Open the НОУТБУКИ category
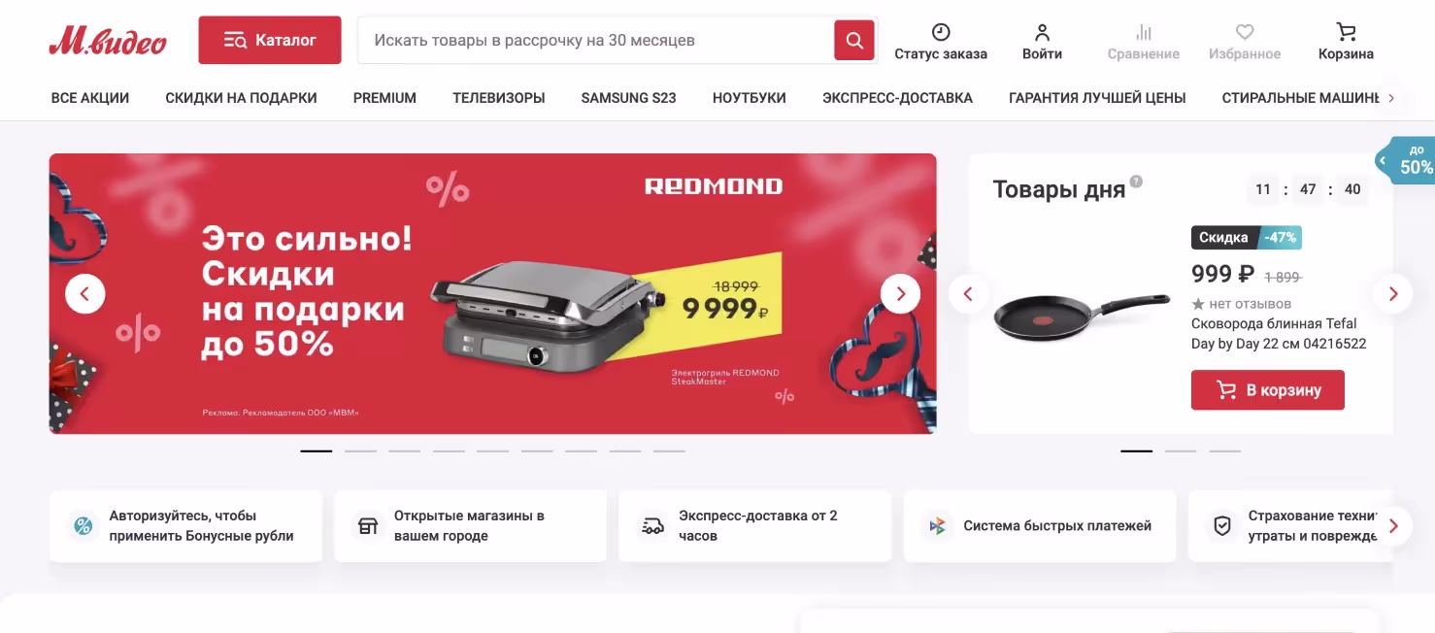 tap(750, 98)
